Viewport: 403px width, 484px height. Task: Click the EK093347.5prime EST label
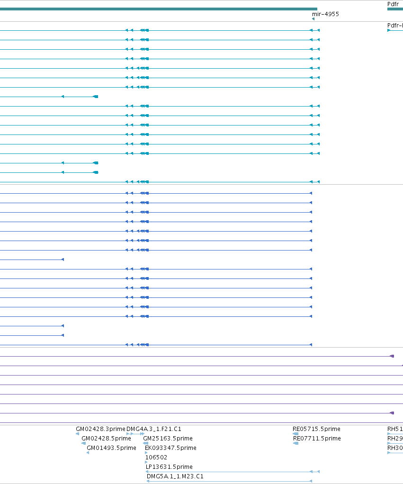pyautogui.click(x=170, y=448)
